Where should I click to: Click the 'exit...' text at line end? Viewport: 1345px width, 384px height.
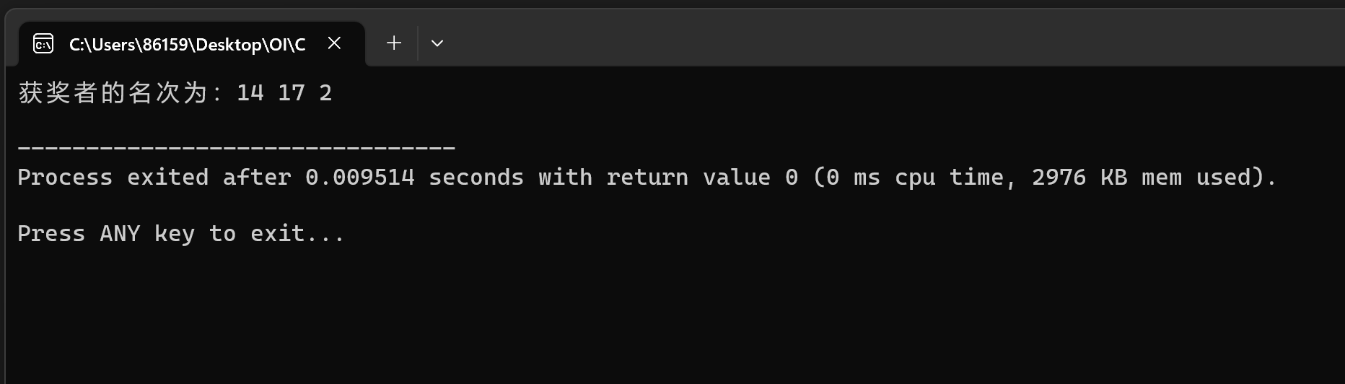tap(297, 234)
